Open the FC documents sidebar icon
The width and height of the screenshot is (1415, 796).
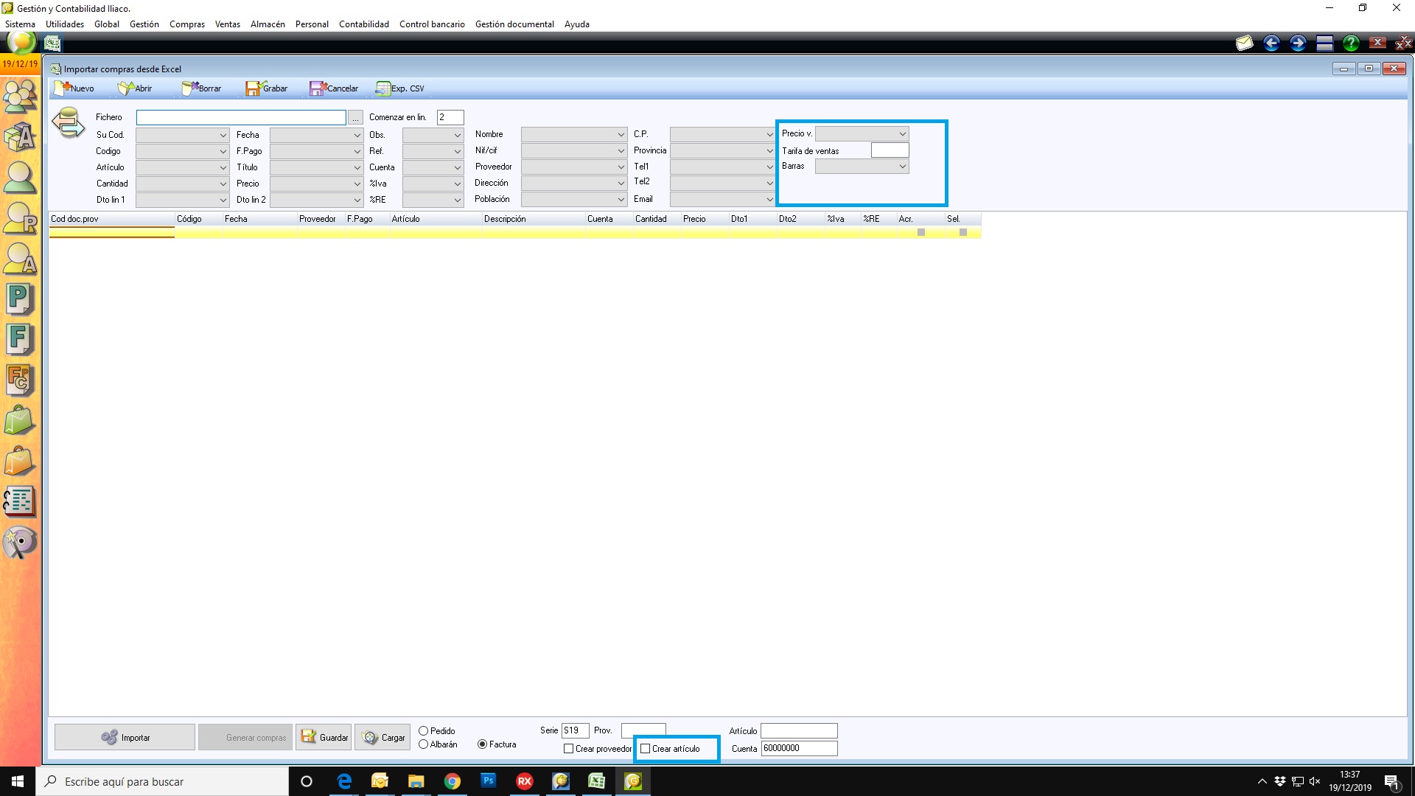20,380
